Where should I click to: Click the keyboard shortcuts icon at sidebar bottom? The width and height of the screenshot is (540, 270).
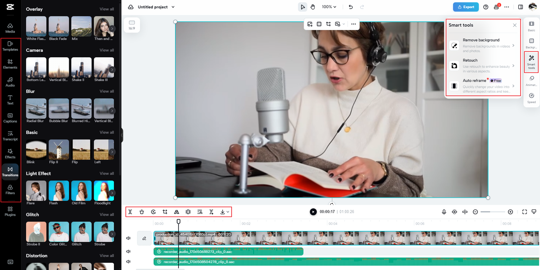(x=10, y=262)
